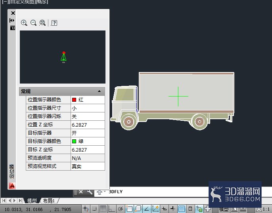Click the camera position preview pane
Screen dimensions: 272x213
coord(63,57)
